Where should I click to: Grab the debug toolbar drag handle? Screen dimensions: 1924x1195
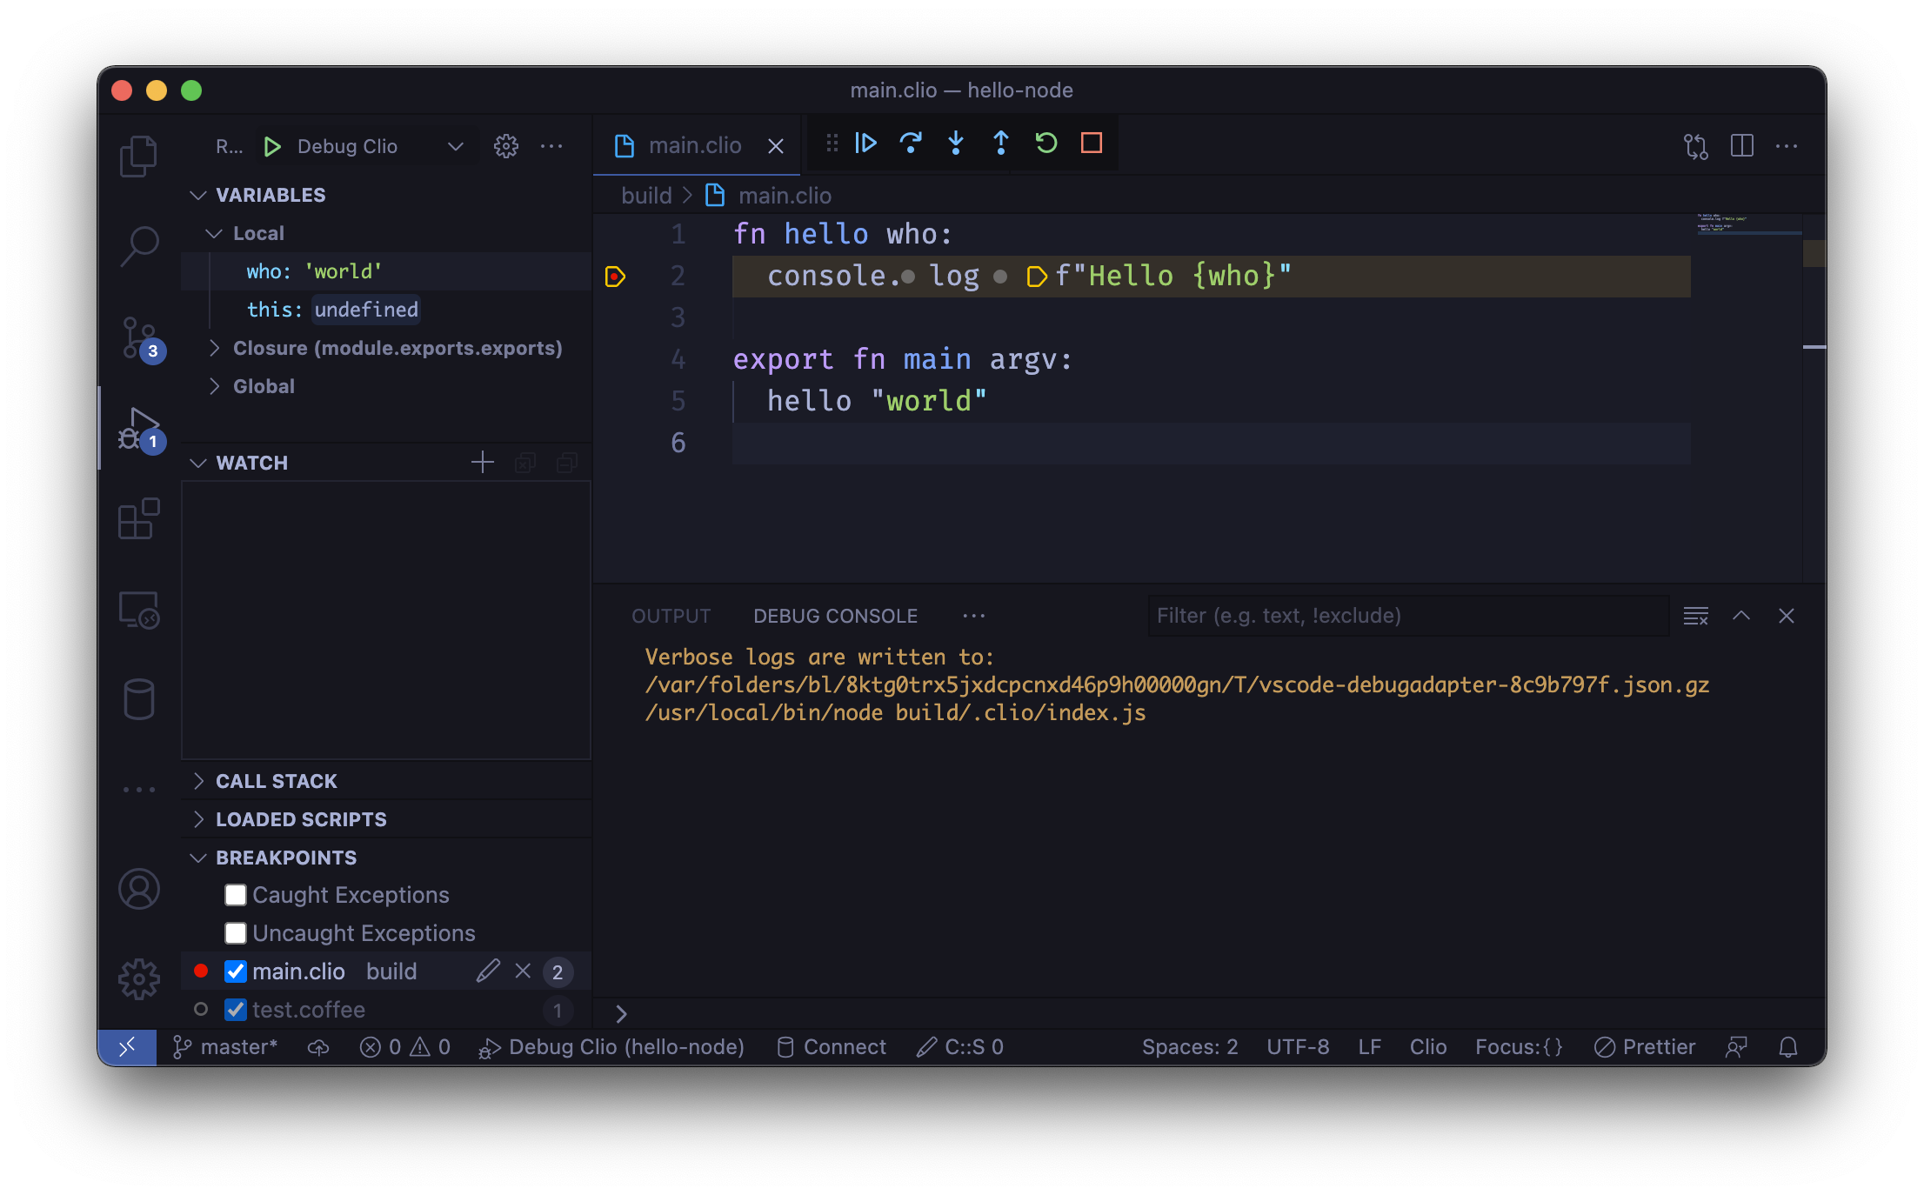click(x=832, y=143)
